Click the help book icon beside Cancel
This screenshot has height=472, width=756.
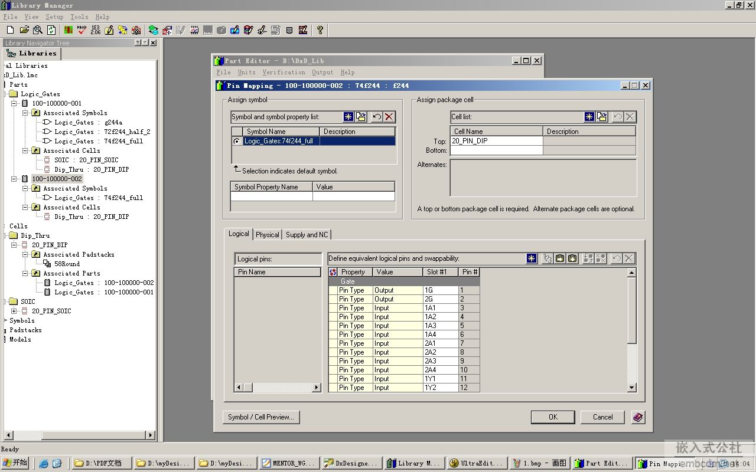(637, 417)
